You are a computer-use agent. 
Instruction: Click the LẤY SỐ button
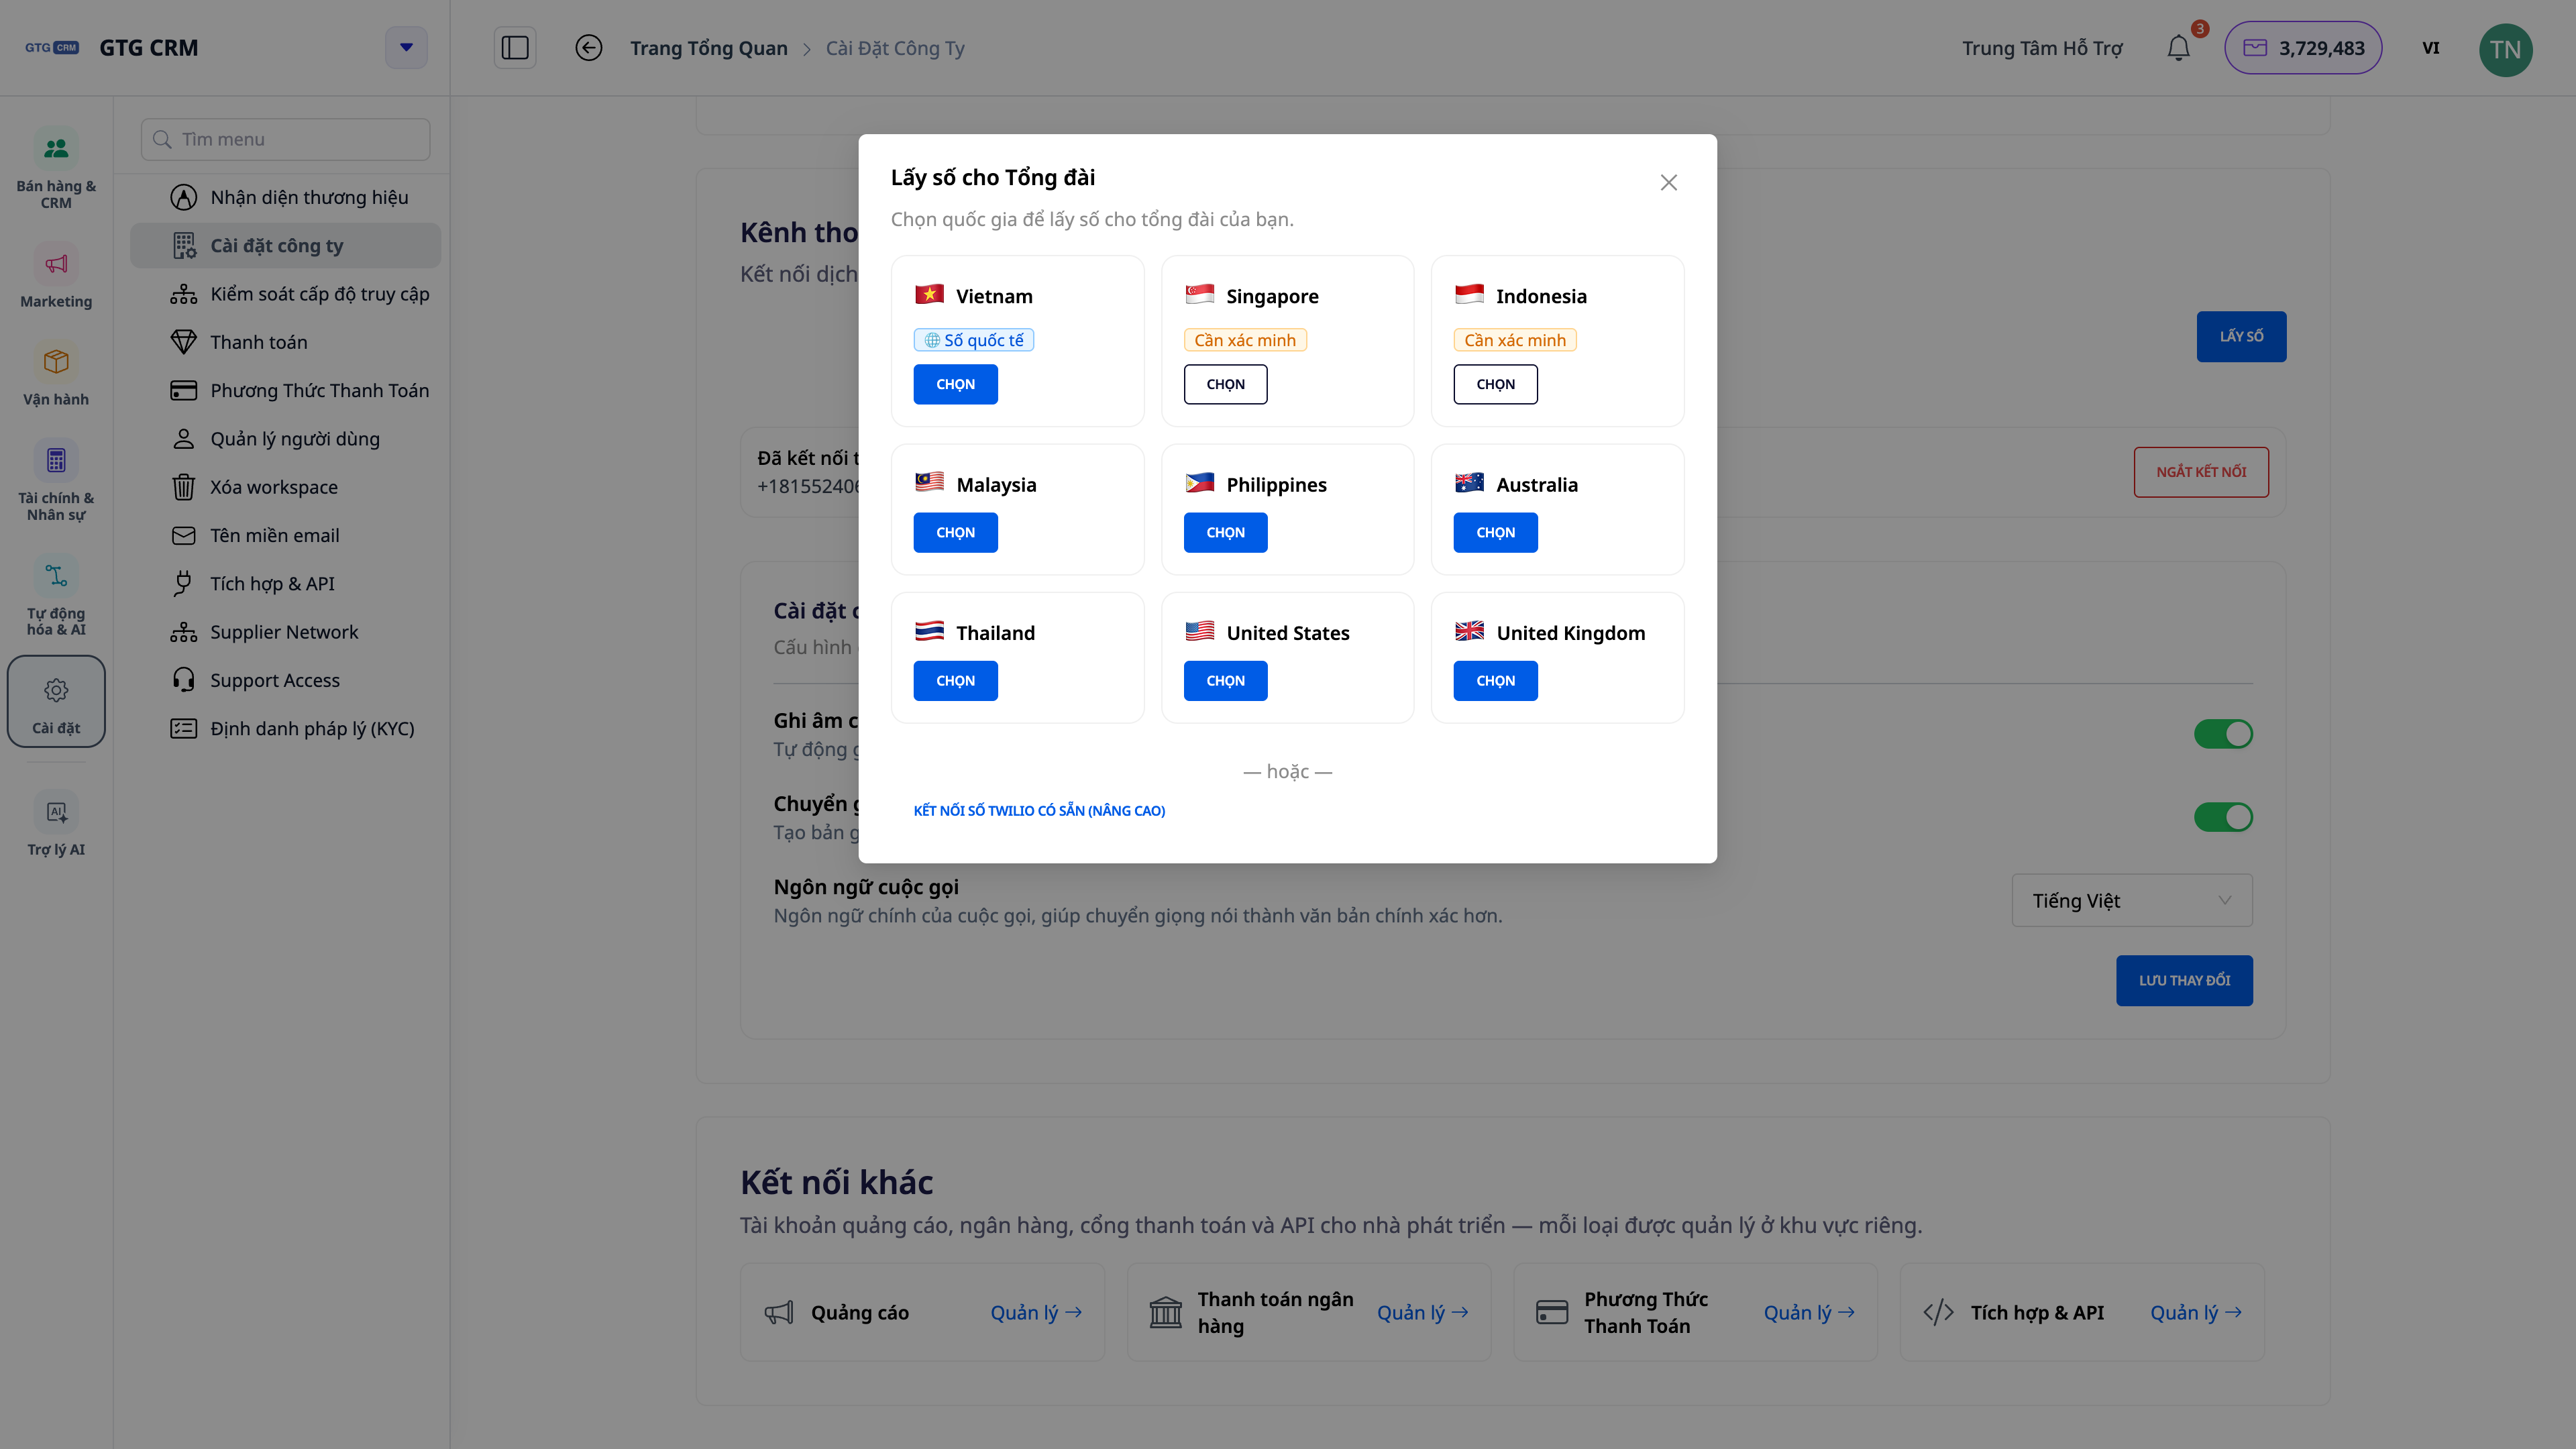click(x=2241, y=336)
